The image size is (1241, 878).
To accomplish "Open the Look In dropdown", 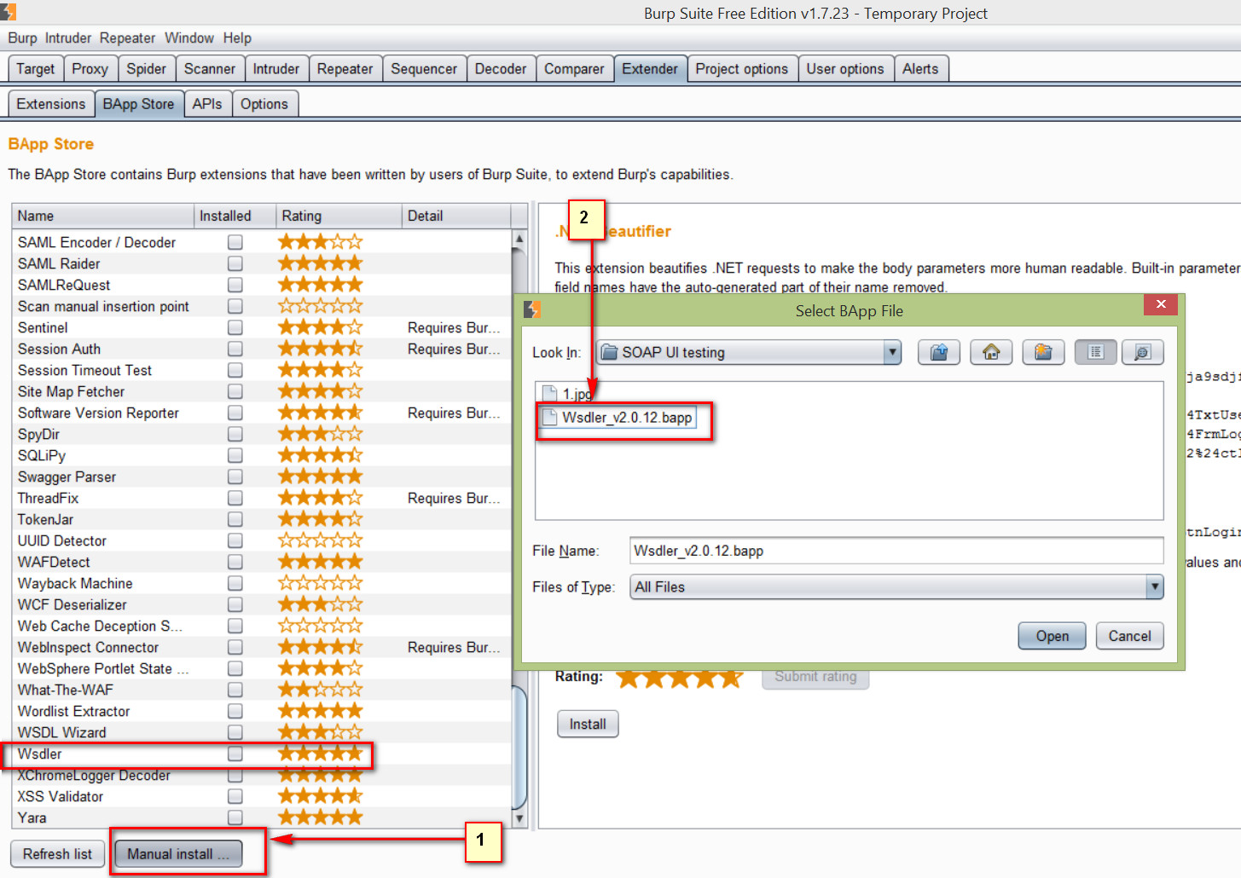I will (x=891, y=352).
